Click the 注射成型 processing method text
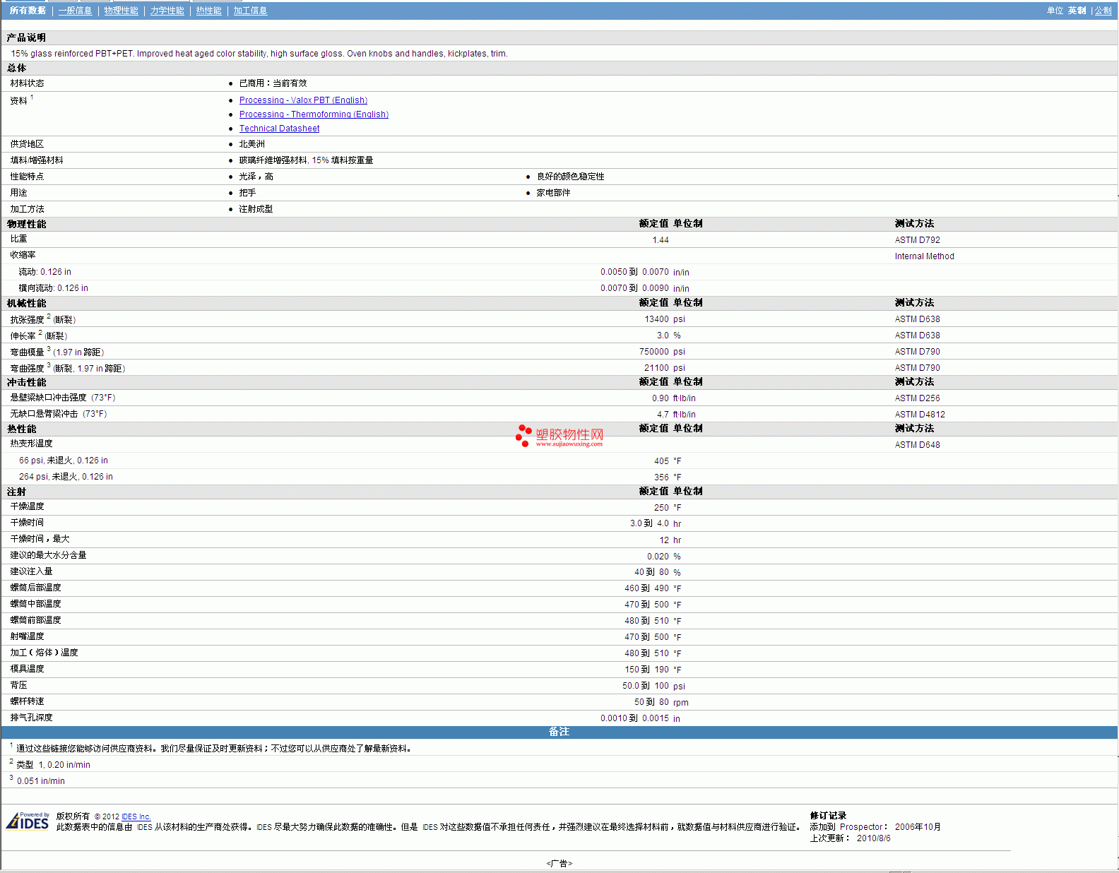Viewport: 1119px width, 873px height. coord(256,209)
